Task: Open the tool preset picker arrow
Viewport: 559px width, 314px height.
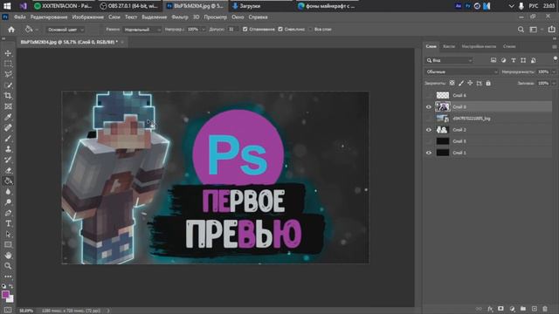Action: coord(37,30)
